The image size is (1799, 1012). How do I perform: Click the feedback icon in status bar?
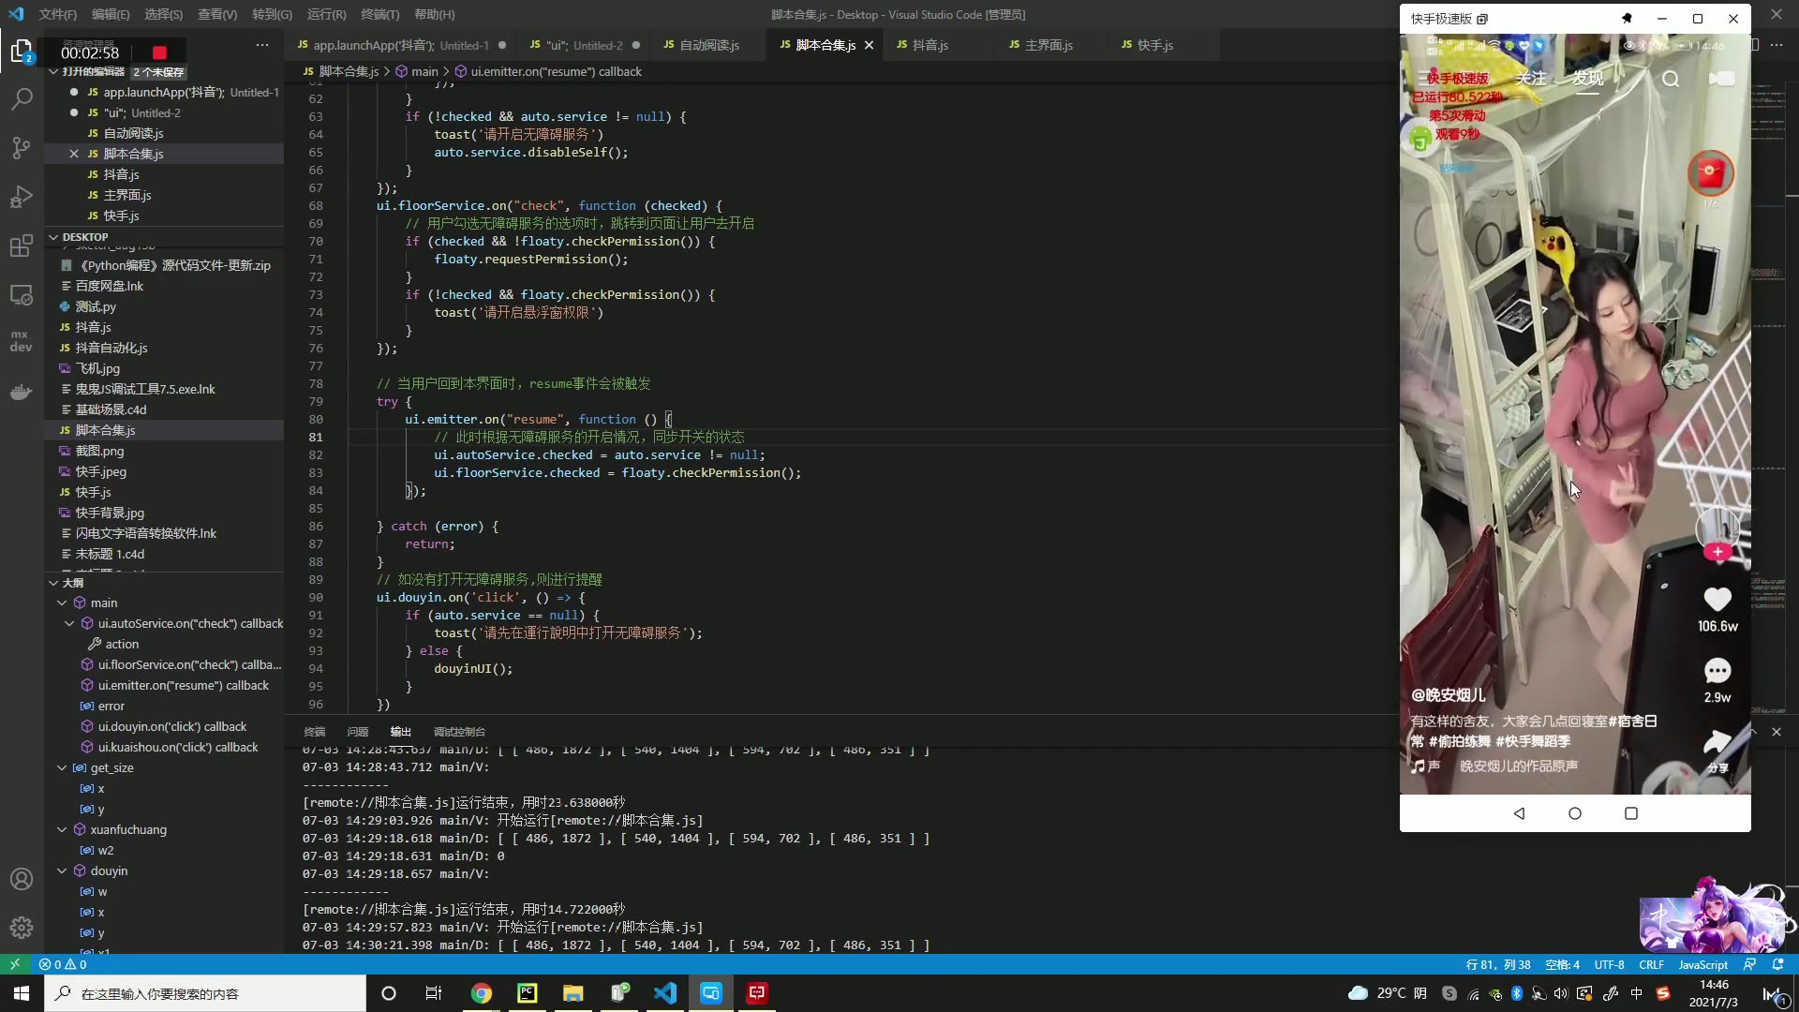[x=1750, y=964]
